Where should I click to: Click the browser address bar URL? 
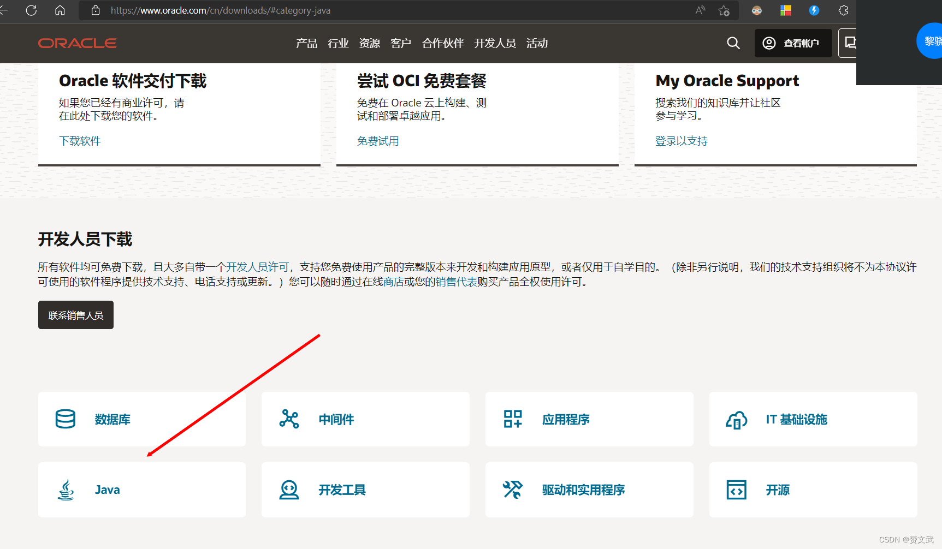[x=220, y=10]
